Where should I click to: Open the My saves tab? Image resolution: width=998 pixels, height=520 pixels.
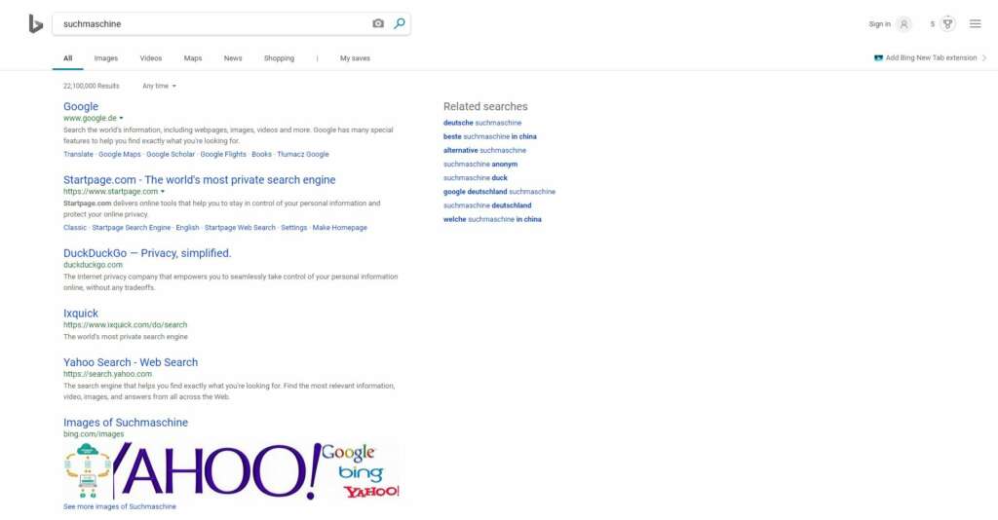click(x=355, y=57)
